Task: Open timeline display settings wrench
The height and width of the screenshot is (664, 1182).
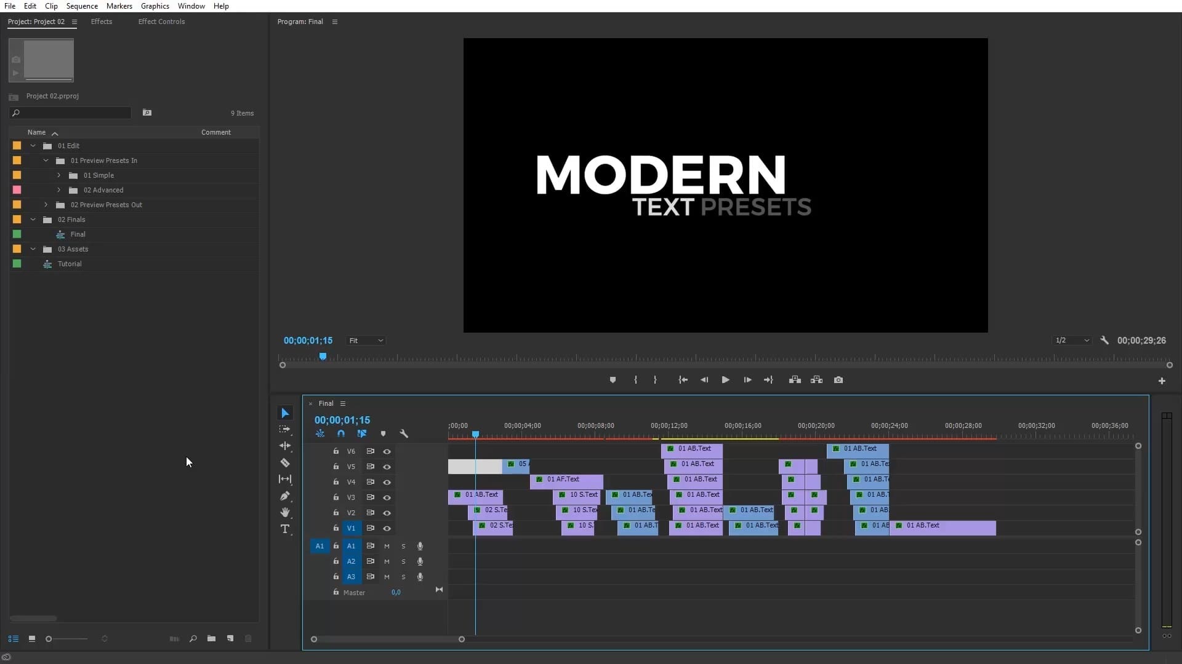Action: [x=404, y=433]
